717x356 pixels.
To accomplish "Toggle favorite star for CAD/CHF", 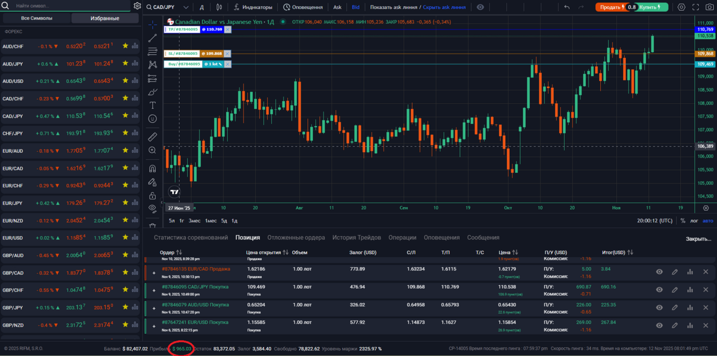I will pos(125,98).
